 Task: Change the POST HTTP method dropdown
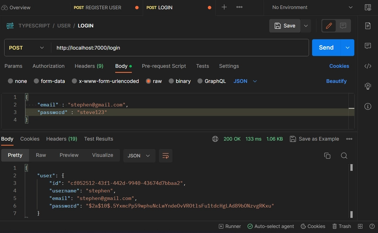tap(27, 48)
